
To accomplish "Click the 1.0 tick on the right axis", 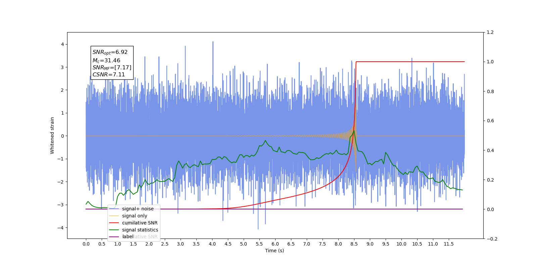I will coord(490,62).
